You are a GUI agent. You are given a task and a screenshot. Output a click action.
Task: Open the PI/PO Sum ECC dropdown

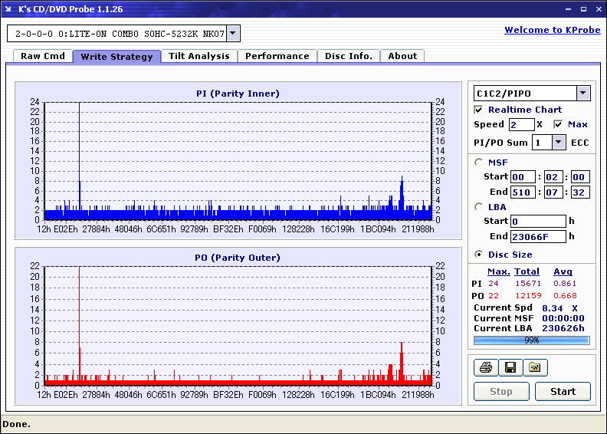click(557, 143)
